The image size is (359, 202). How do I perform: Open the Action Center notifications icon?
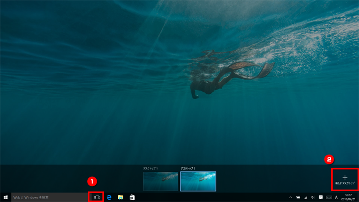tap(321, 197)
